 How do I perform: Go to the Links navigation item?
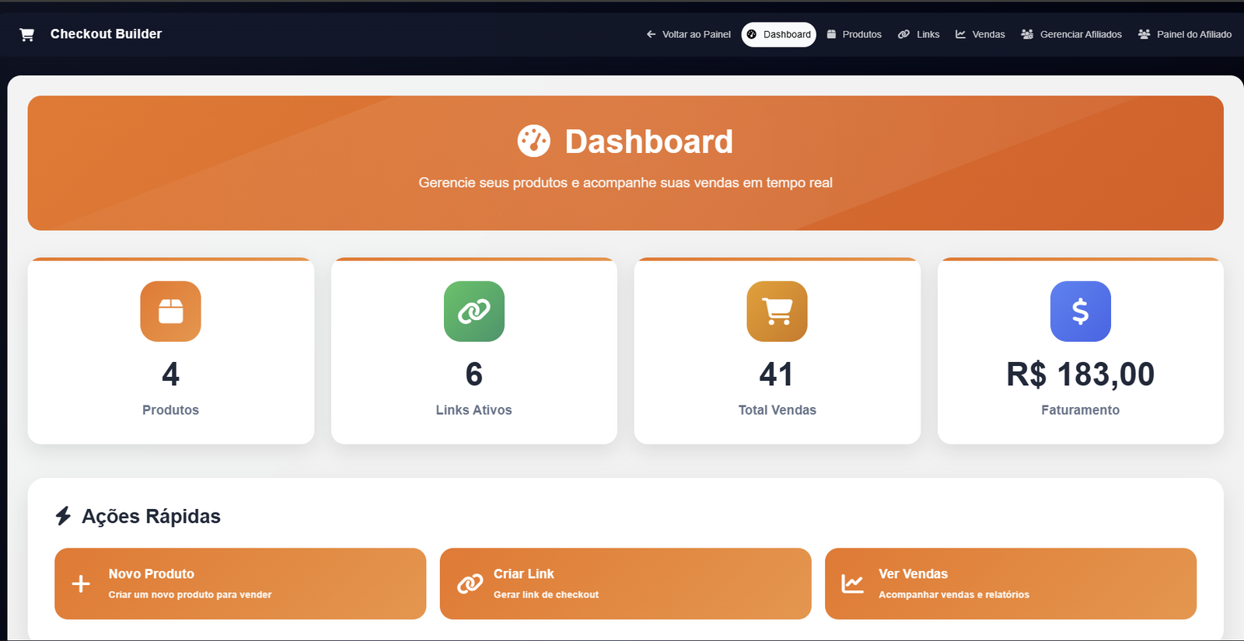coord(919,34)
